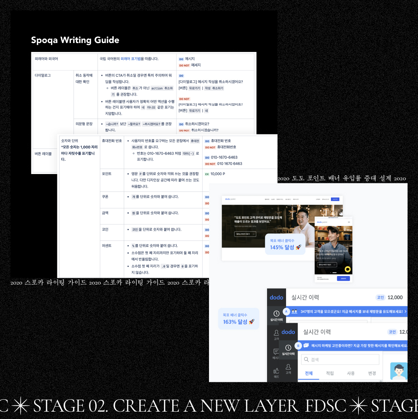Click the chat bubbles icon in banner B
Image resolution: width=418 pixels, height=419 pixels.
pyautogui.click(x=306, y=345)
